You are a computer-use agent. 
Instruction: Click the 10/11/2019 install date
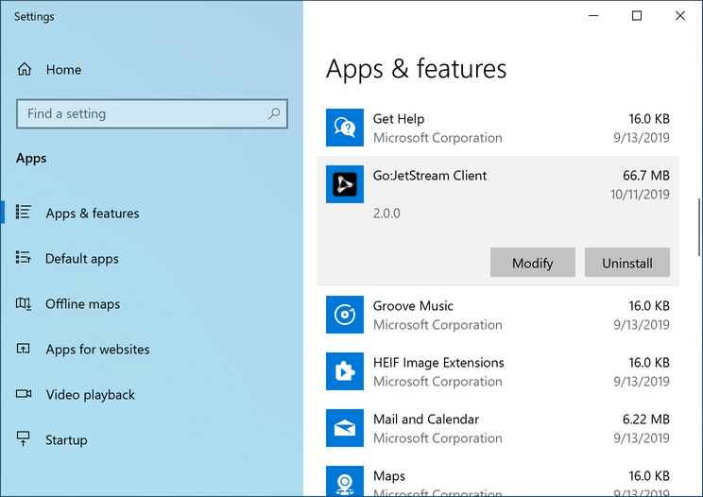640,195
